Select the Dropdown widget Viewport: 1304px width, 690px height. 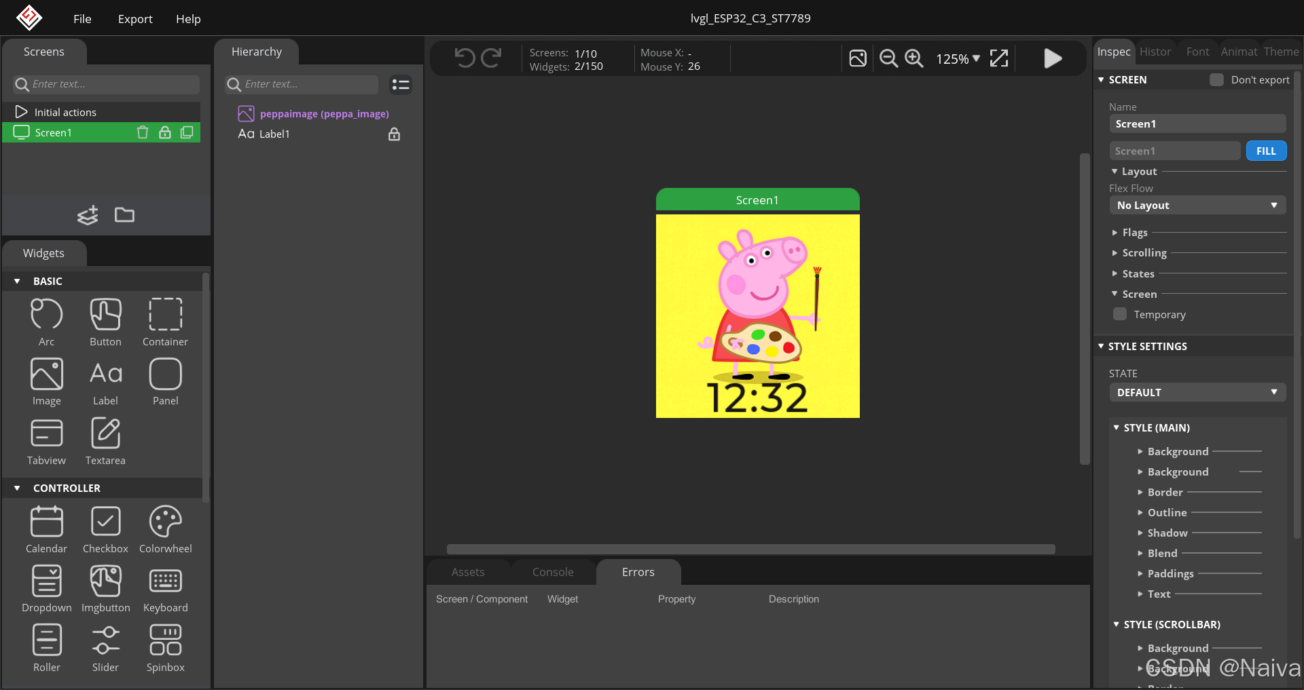46,588
